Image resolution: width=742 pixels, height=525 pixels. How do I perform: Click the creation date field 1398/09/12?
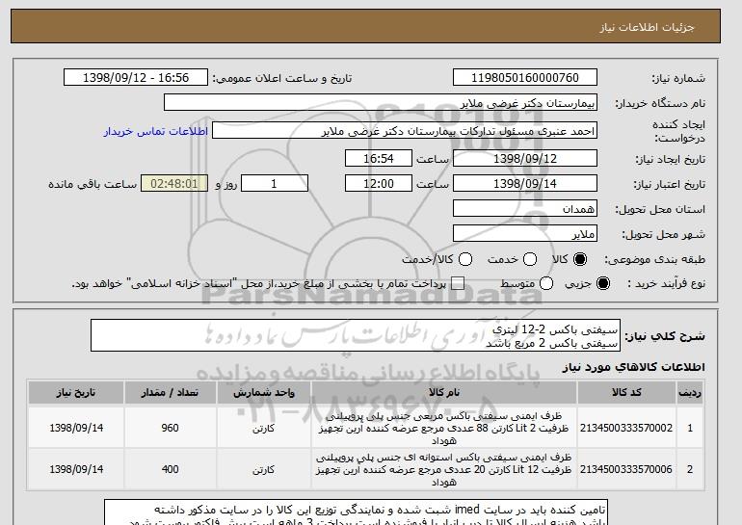click(x=525, y=158)
